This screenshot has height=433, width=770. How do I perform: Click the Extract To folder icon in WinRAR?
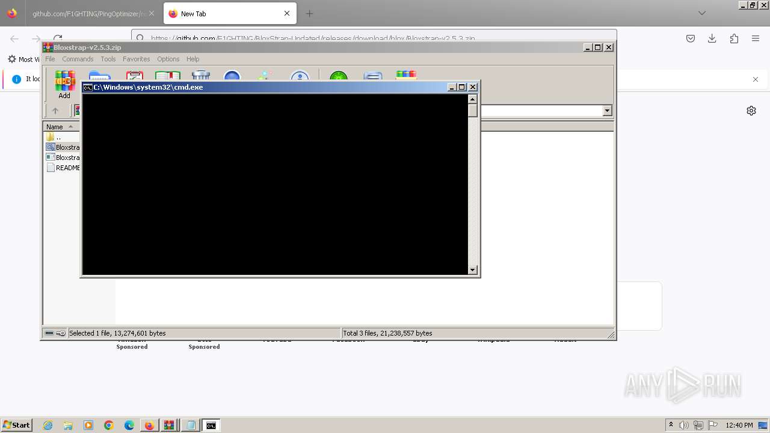[x=99, y=76]
